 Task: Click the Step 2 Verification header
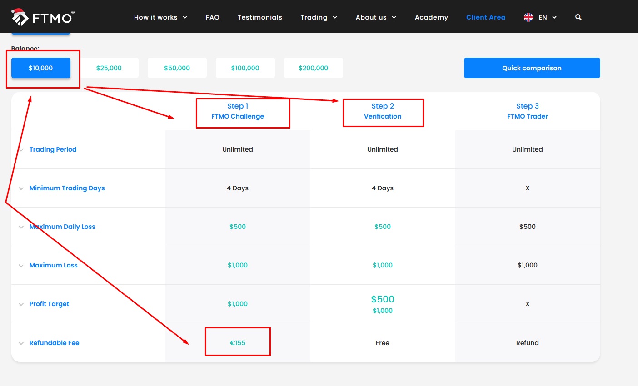pos(383,111)
